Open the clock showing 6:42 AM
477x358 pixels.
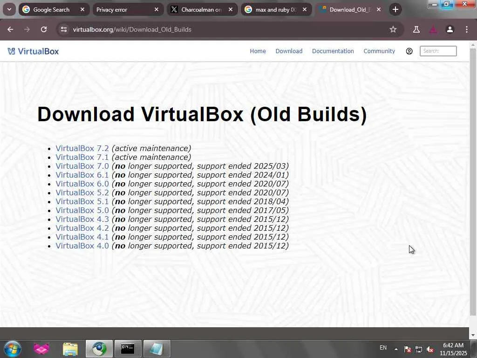pyautogui.click(x=453, y=349)
